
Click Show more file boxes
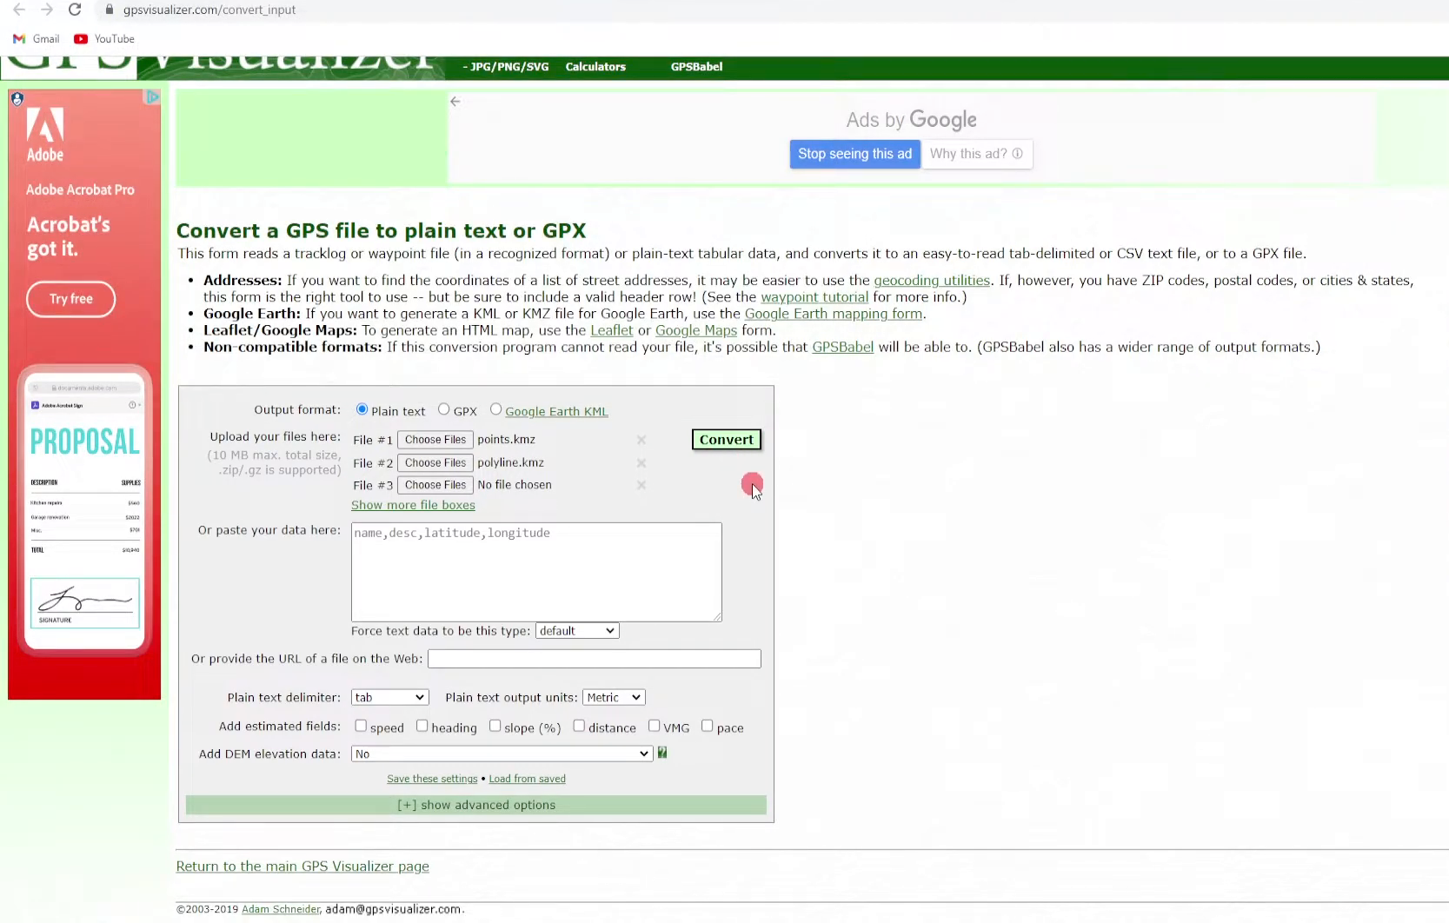(x=413, y=506)
